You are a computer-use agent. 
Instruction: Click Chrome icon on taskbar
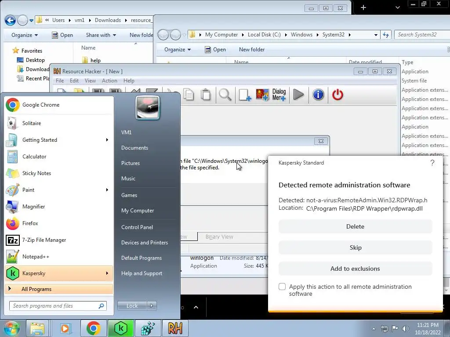(93, 328)
